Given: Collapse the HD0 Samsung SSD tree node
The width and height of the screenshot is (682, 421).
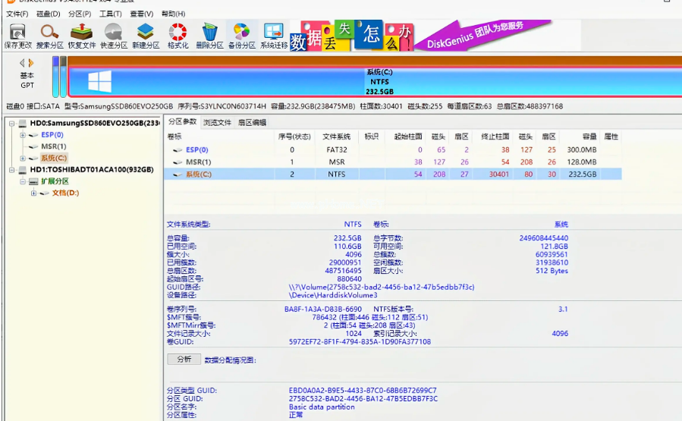Looking at the screenshot, I should [x=11, y=124].
